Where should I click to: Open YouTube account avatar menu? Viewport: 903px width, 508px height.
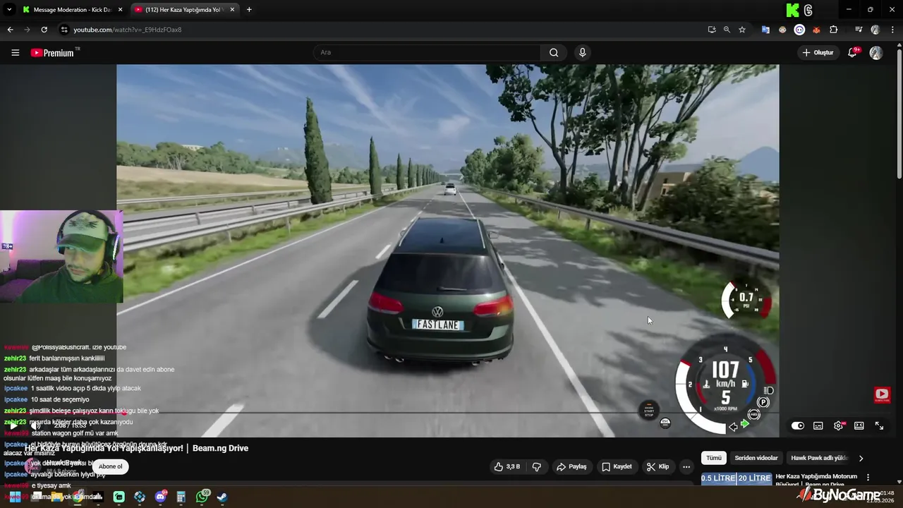tap(875, 53)
